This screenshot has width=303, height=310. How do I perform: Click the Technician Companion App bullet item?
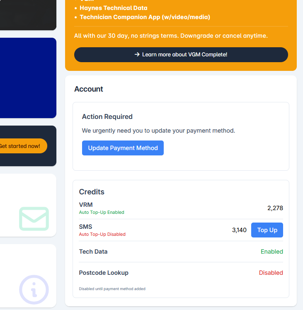[x=145, y=17]
